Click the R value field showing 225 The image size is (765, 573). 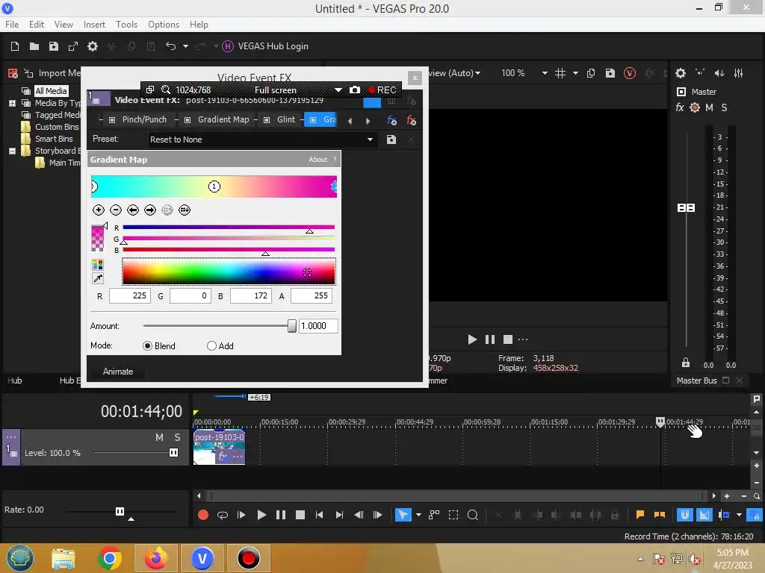[x=129, y=295]
